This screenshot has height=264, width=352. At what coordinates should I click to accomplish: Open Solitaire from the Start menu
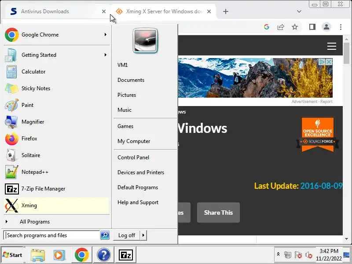[x=56, y=155]
